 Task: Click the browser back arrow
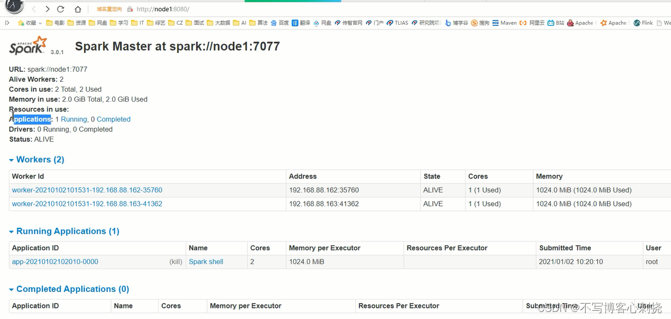pos(34,9)
